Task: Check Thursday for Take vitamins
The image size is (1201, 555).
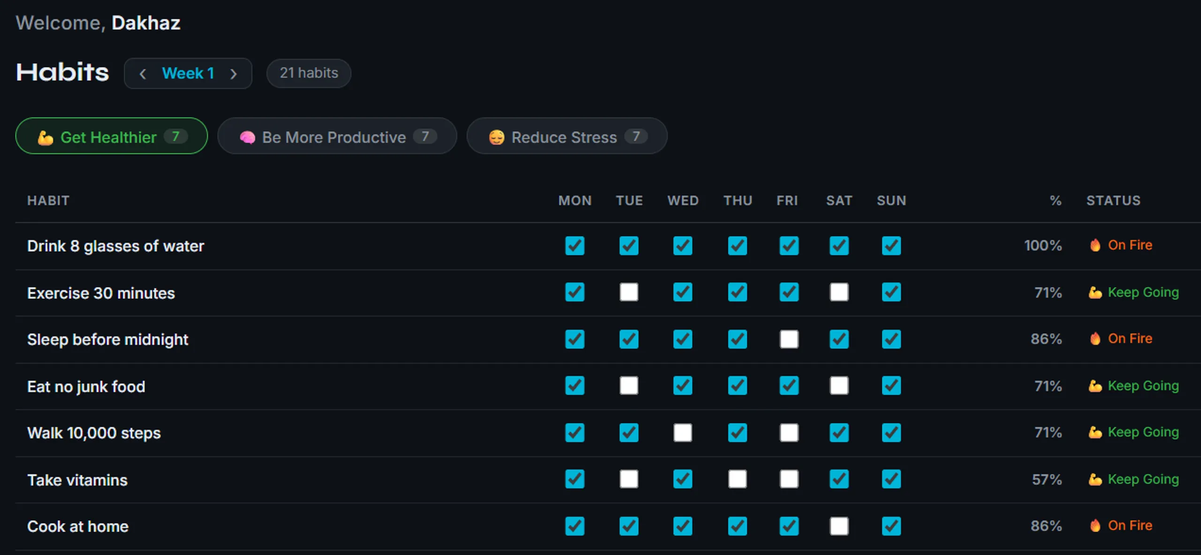Action: tap(737, 479)
